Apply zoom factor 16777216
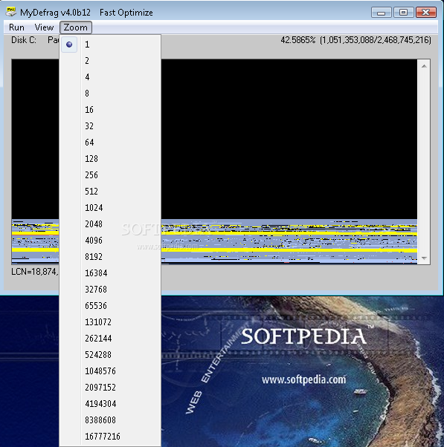 point(110,437)
